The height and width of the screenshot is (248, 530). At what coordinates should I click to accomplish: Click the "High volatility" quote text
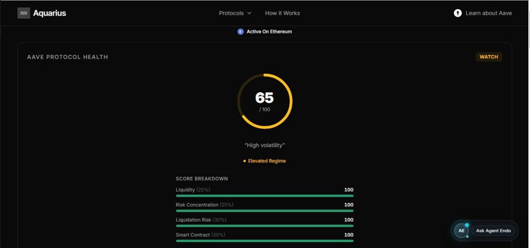click(265, 145)
